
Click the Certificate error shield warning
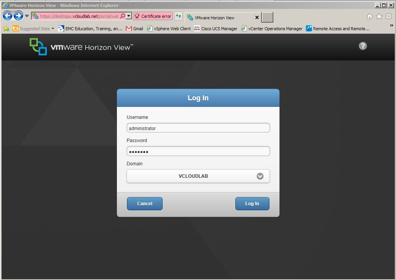click(x=153, y=16)
